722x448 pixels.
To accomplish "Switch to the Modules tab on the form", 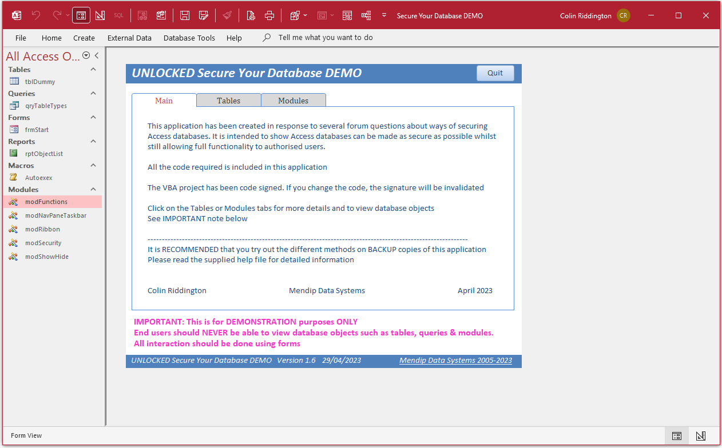I will (x=293, y=101).
